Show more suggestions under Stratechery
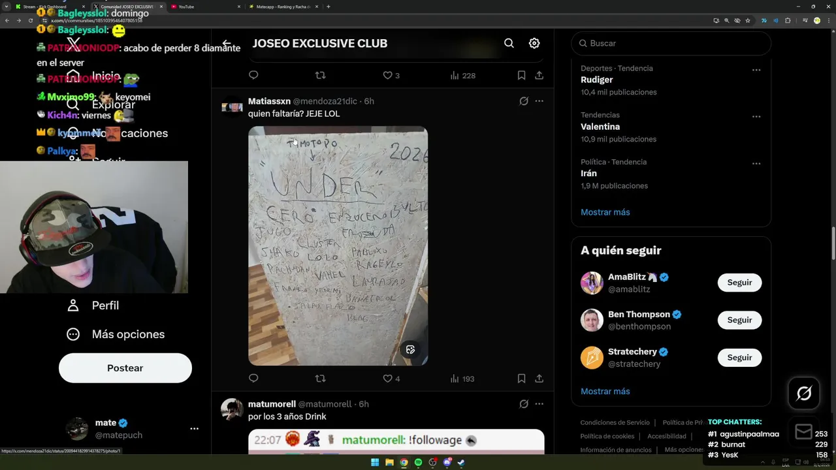836x470 pixels. (605, 391)
